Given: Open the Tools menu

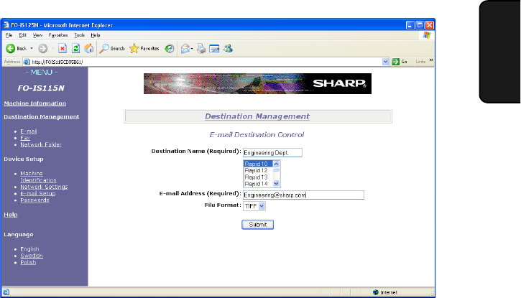Looking at the screenshot, I should [x=79, y=35].
